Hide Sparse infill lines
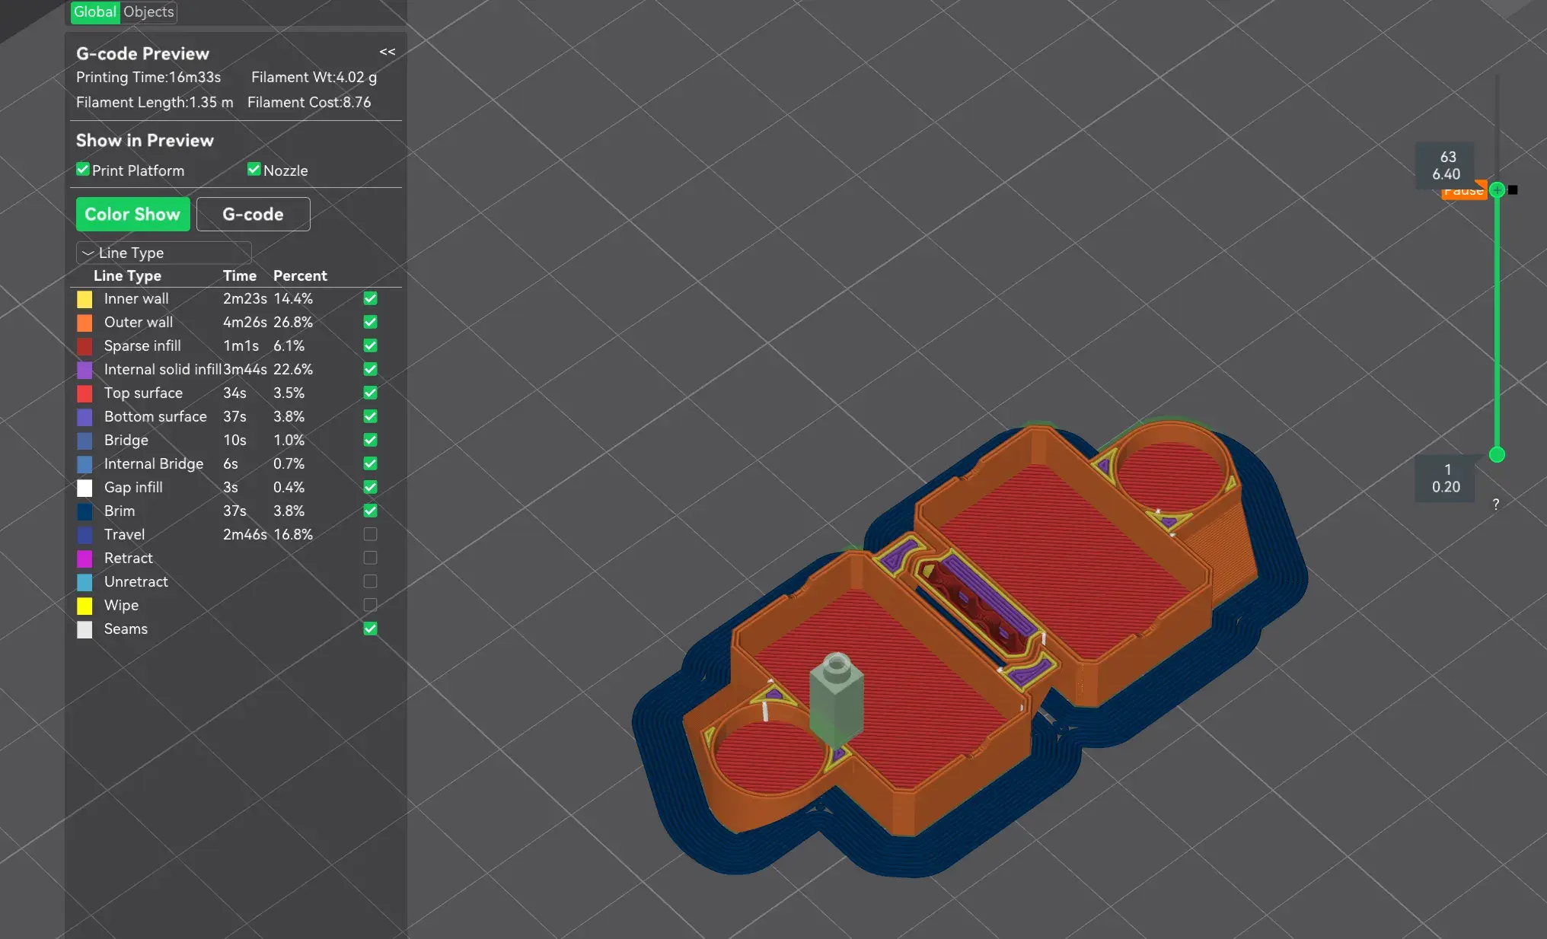 click(x=370, y=345)
